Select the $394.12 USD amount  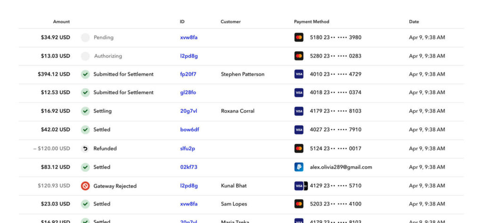click(54, 74)
